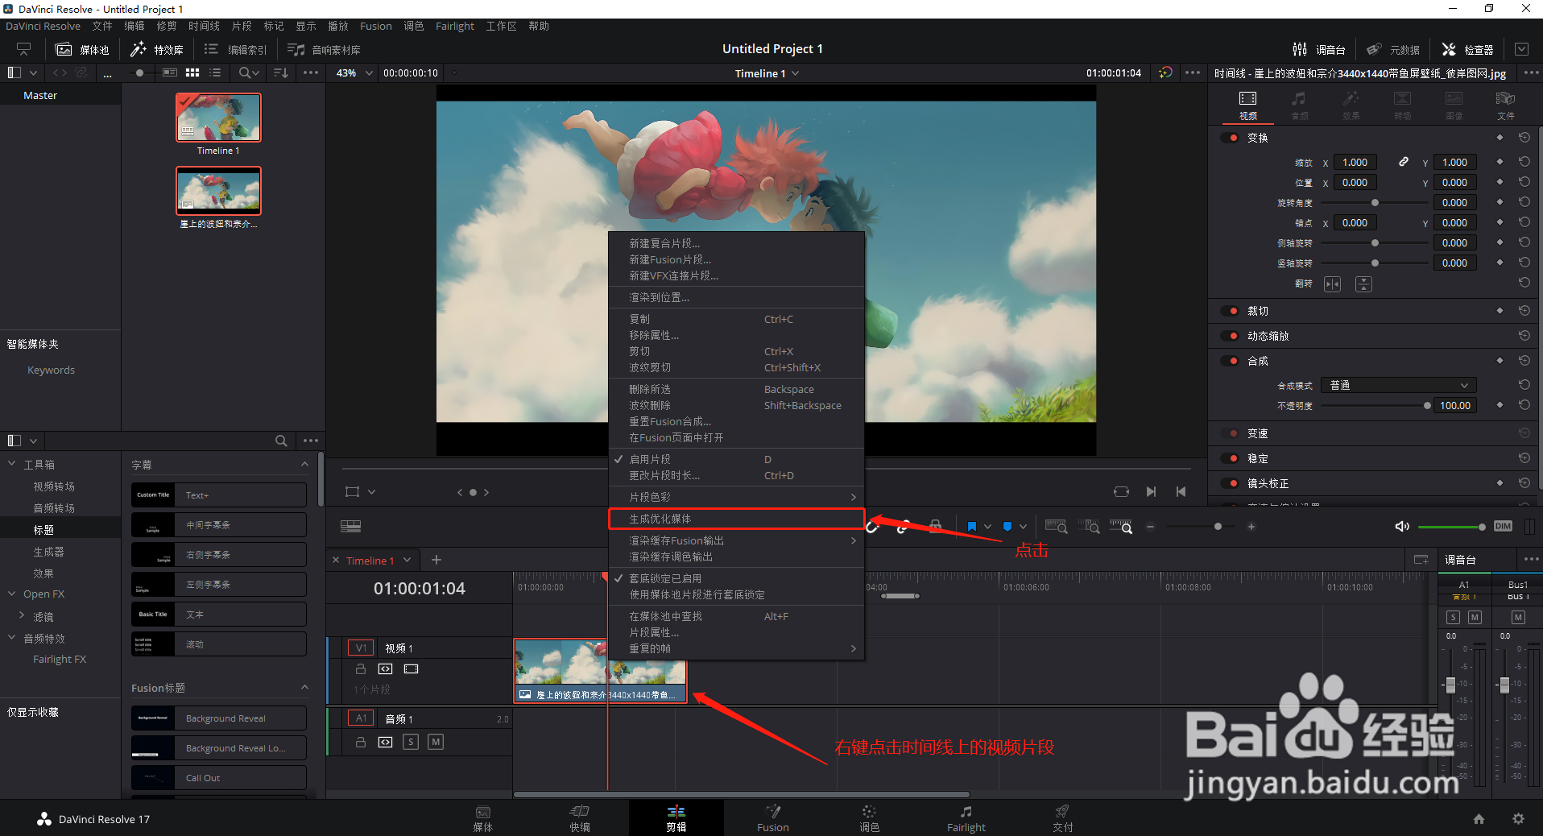The image size is (1543, 836).
Task: Adjust the 旋转角度 rotation slider
Action: click(x=1375, y=203)
